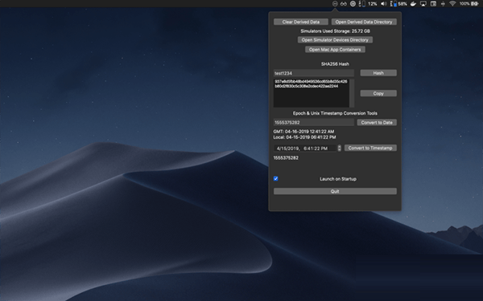Viewport: 483px width, 301px height.
Task: Click the test1234 hash input field
Action: [314, 73]
